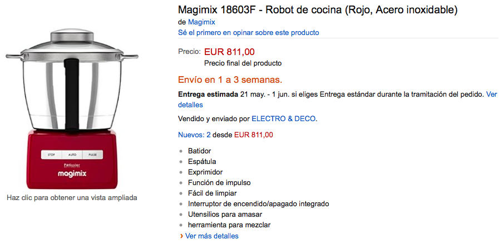Image resolution: width=504 pixels, height=244 pixels.
Task: Open the ELECTRO & DECO seller page
Action: click(284, 119)
